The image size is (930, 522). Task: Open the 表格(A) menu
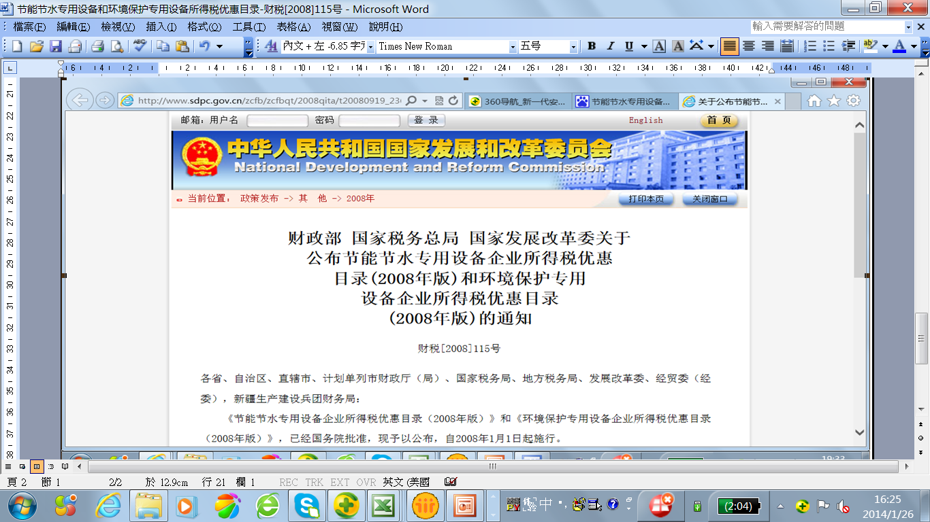point(293,27)
